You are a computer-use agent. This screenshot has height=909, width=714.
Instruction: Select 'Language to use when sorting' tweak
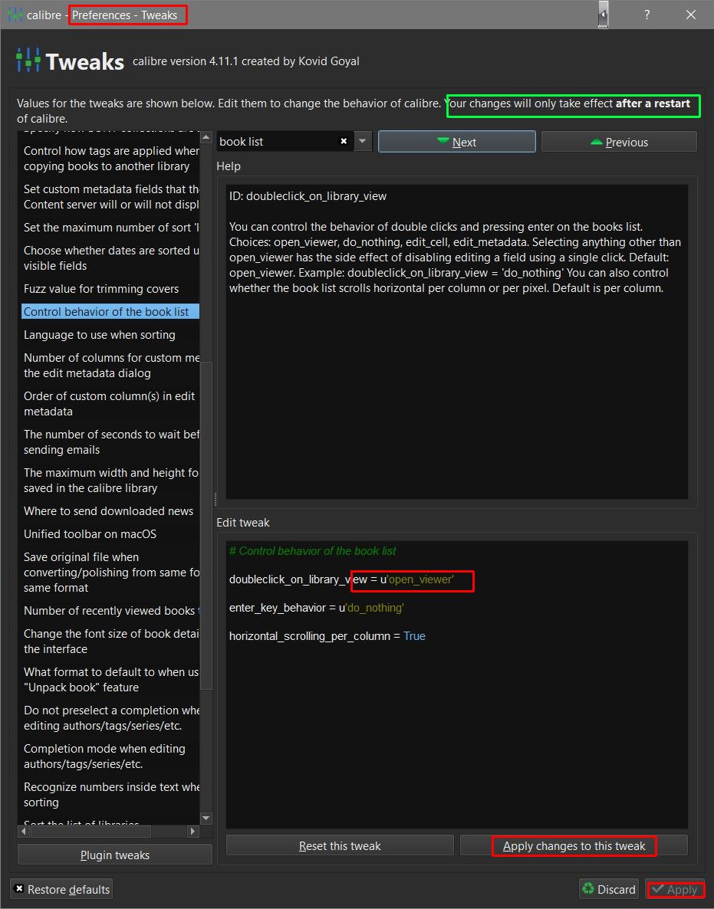point(110,335)
